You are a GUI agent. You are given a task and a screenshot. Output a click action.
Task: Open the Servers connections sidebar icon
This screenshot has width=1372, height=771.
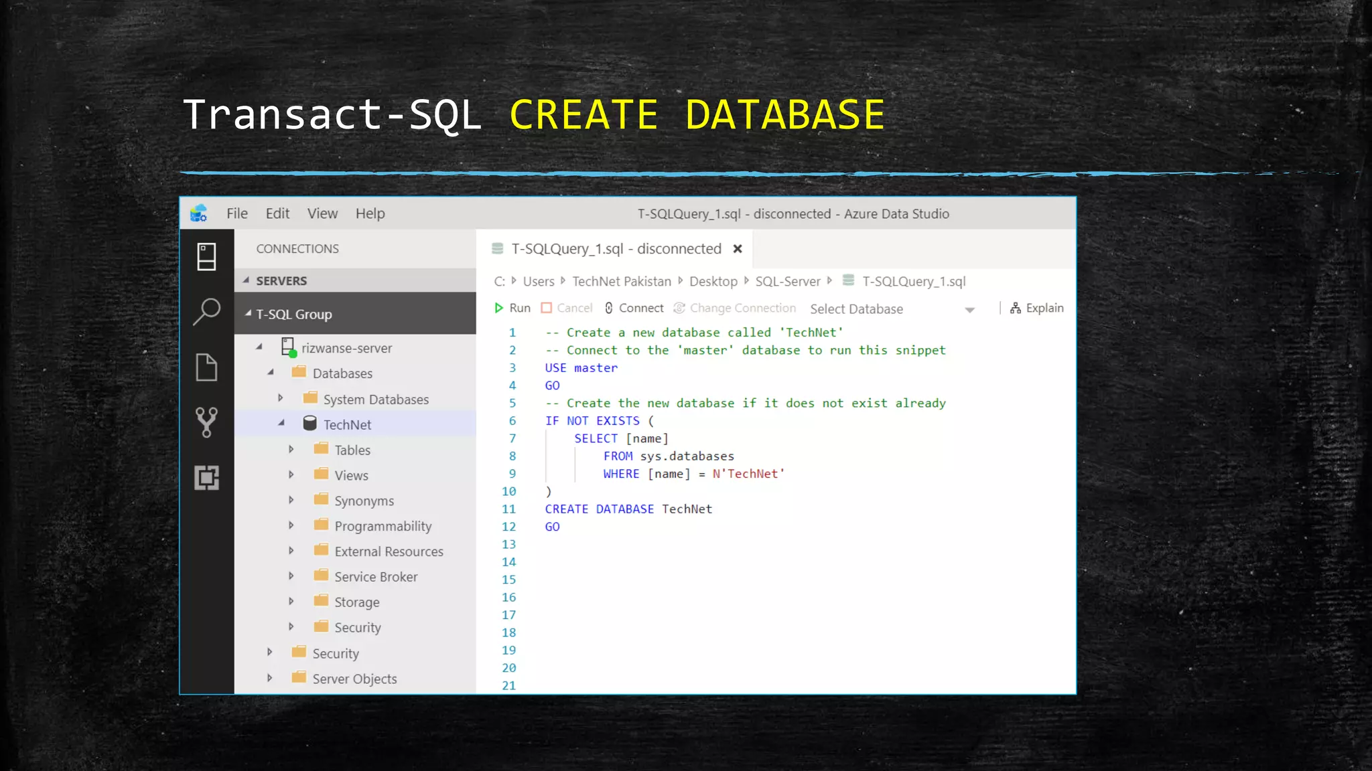[x=206, y=257]
